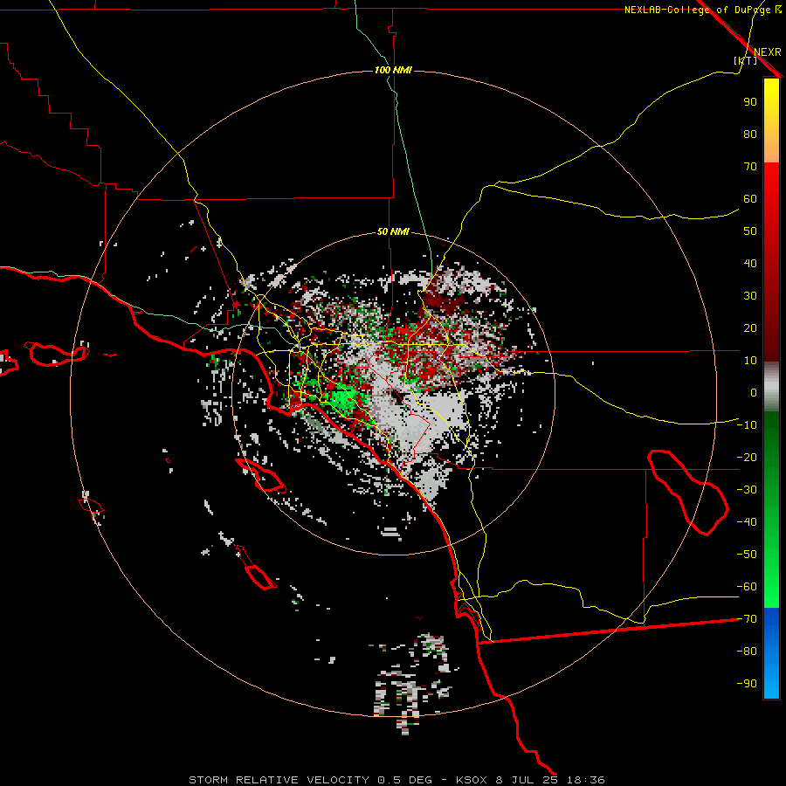The image size is (786, 786).
Task: Click the 8 JUL 25 date text
Action: pos(527,780)
